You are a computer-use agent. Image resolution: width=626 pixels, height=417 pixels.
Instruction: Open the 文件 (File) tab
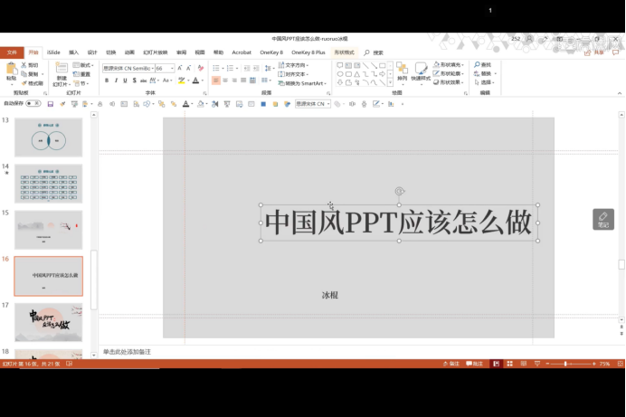coord(12,52)
